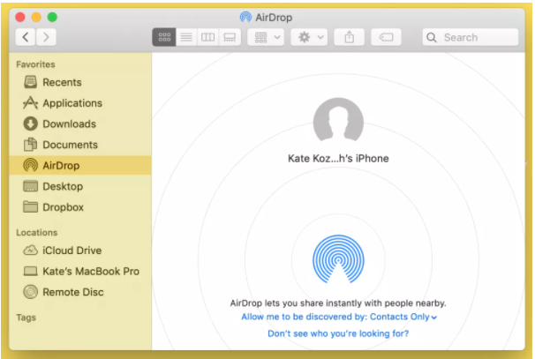Click the Favorites section header
This screenshot has height=359, width=535.
[35, 64]
